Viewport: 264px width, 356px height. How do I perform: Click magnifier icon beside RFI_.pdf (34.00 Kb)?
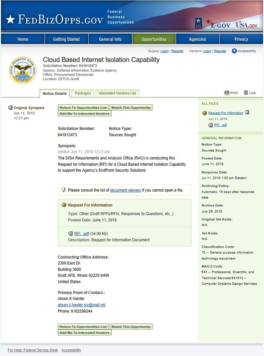point(71,234)
